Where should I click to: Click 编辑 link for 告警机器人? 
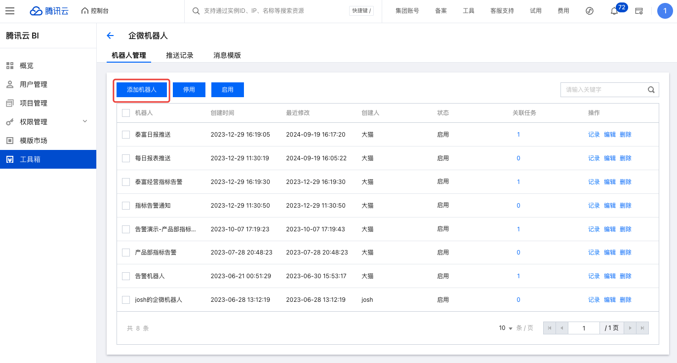coord(610,276)
